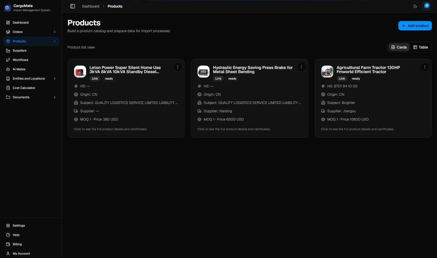The height and width of the screenshot is (258, 437).
Task: Switch to Table view
Action: (x=420, y=47)
